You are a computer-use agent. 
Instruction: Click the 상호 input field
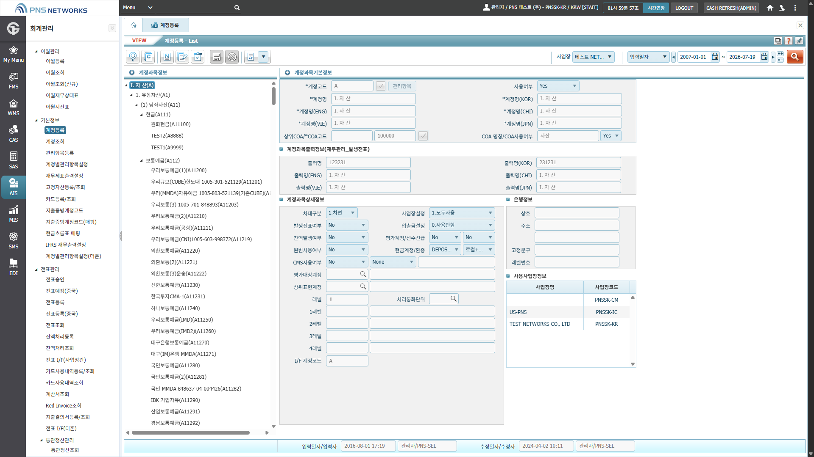577,213
